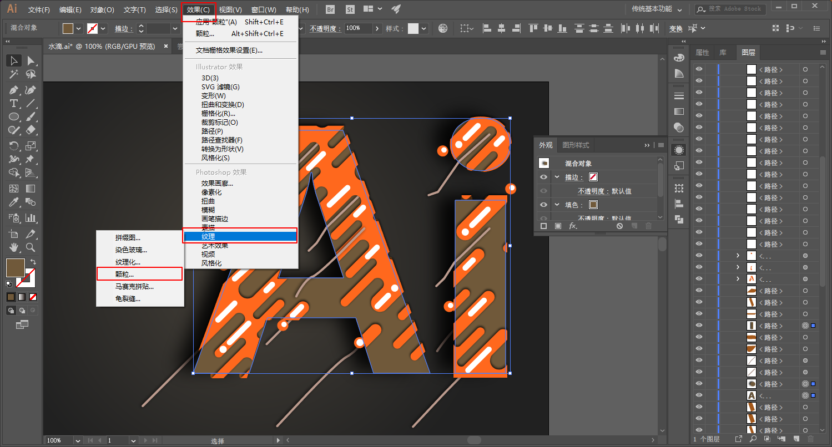
Task: Toggle visibility of the Stroke (描边) attribute
Action: coord(544,177)
